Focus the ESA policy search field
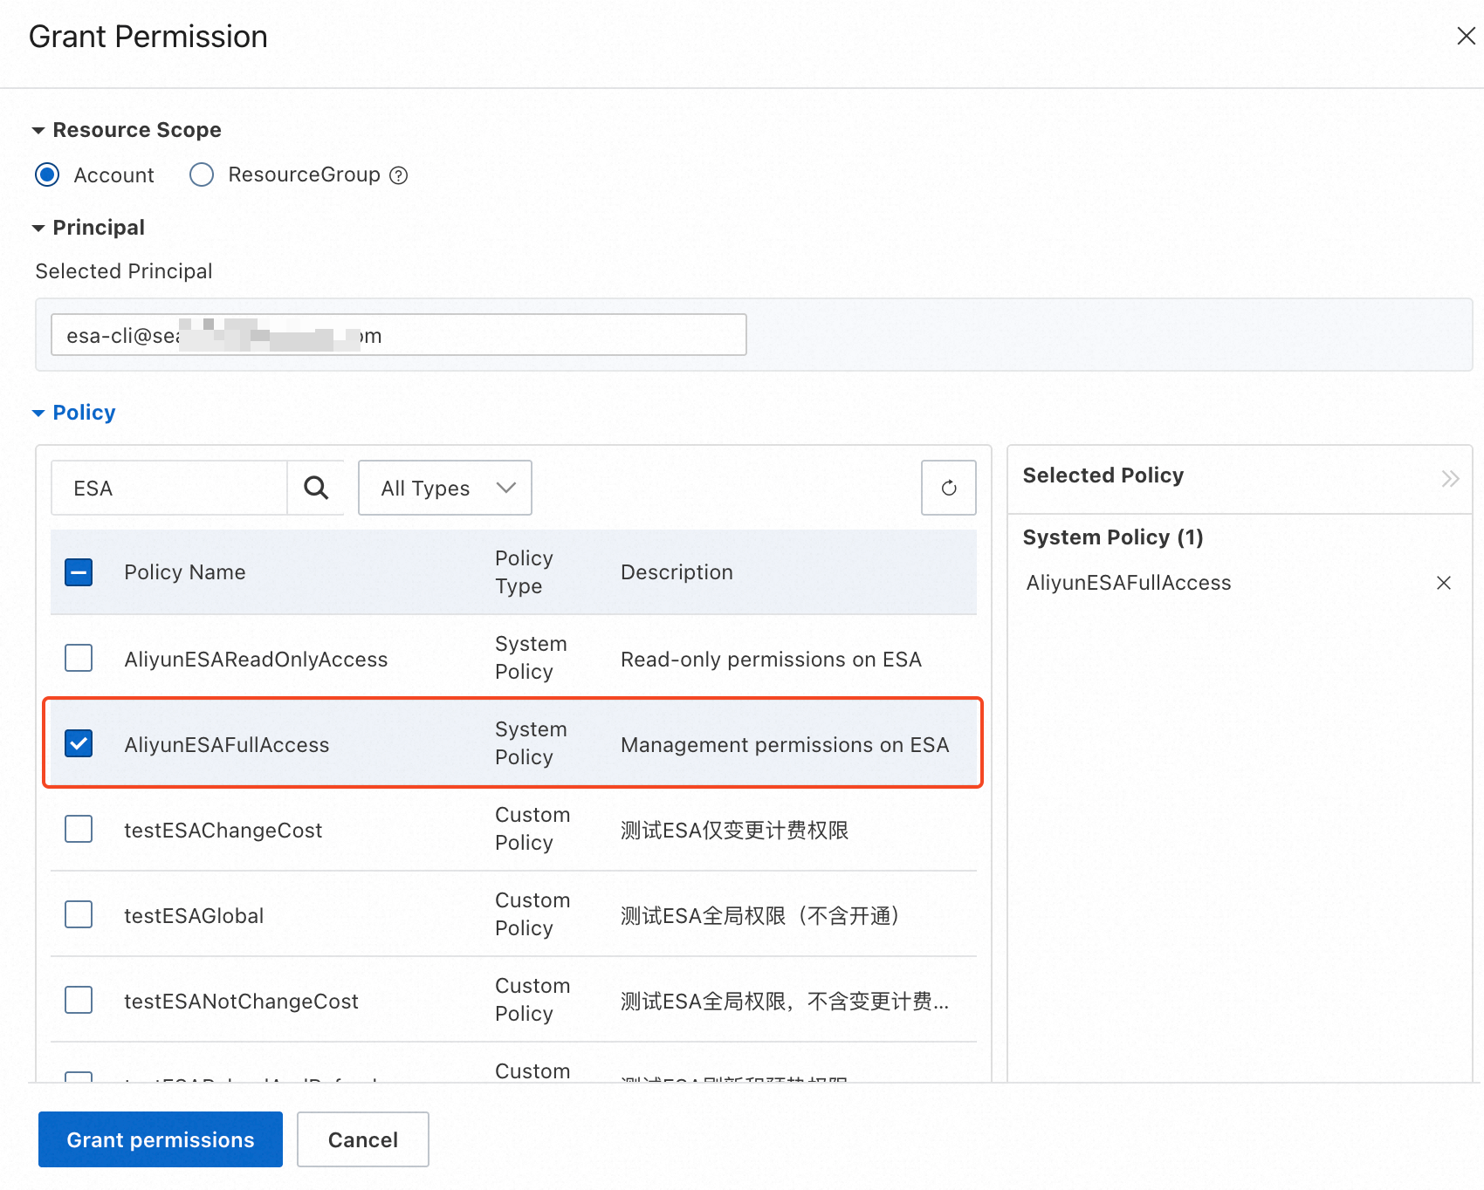1484x1190 pixels. point(169,488)
